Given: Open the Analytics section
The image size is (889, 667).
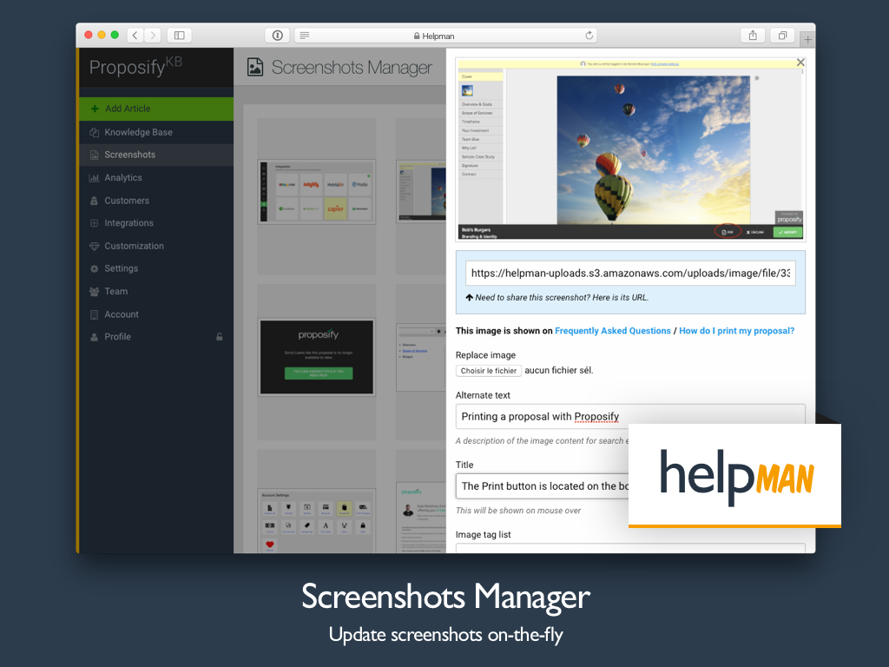Looking at the screenshot, I should point(156,177).
